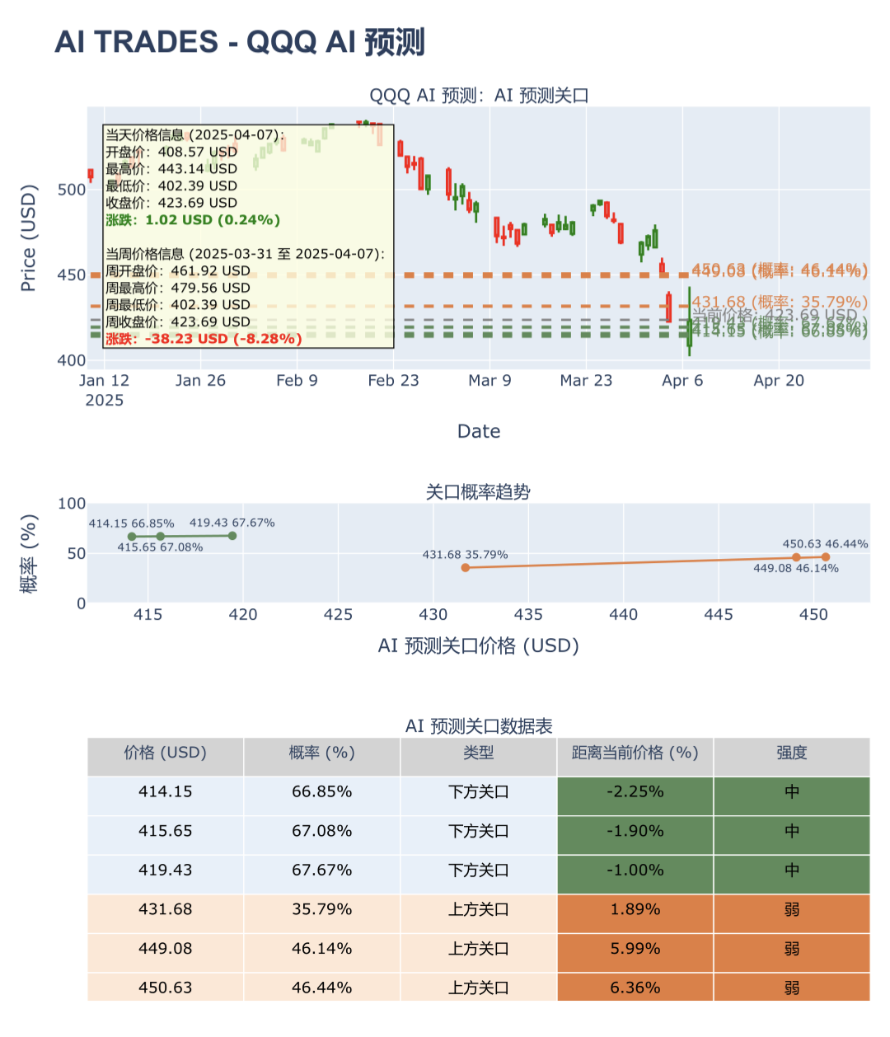Click the 450.63 46.44% trend point

point(826,557)
